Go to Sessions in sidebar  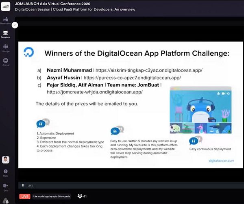[6, 35]
